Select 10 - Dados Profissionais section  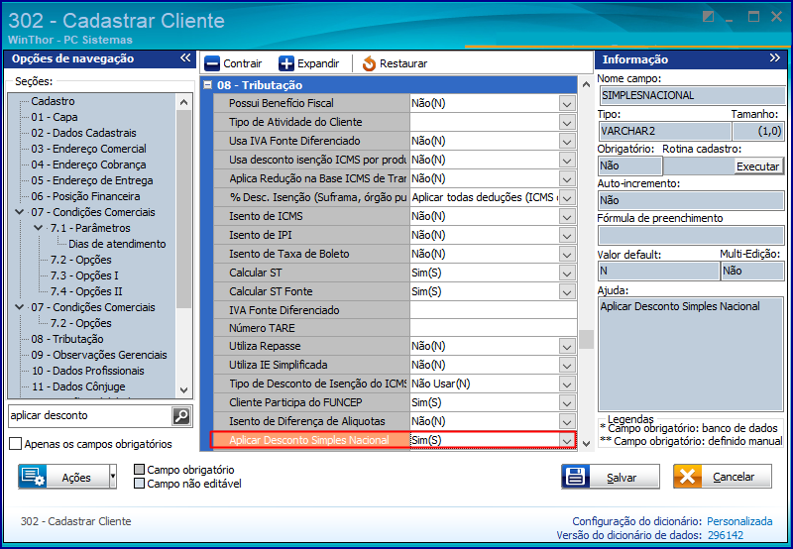pyautogui.click(x=87, y=371)
